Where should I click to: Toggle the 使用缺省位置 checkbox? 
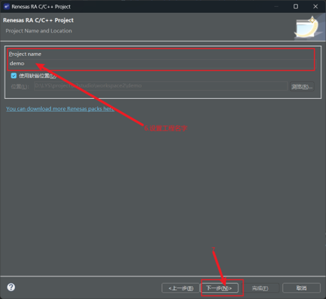click(14, 76)
